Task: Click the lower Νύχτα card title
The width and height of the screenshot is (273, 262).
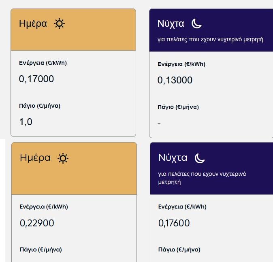Action: tap(173, 158)
